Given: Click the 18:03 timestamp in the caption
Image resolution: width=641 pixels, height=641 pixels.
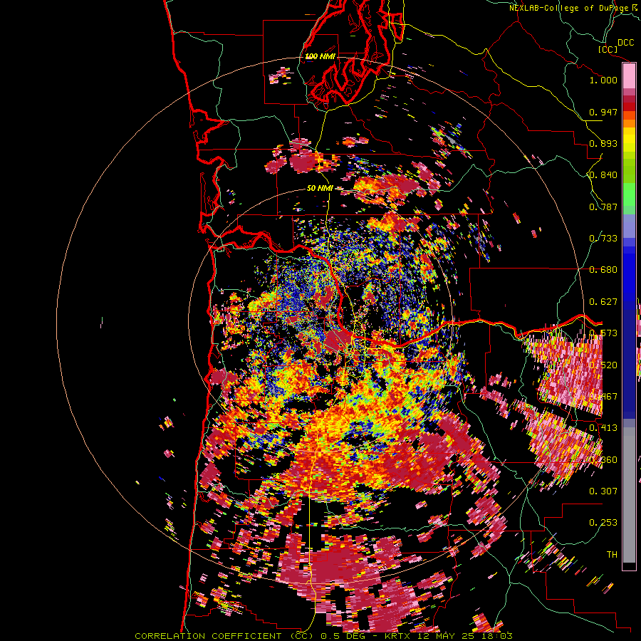Looking at the screenshot, I should pyautogui.click(x=496, y=636).
